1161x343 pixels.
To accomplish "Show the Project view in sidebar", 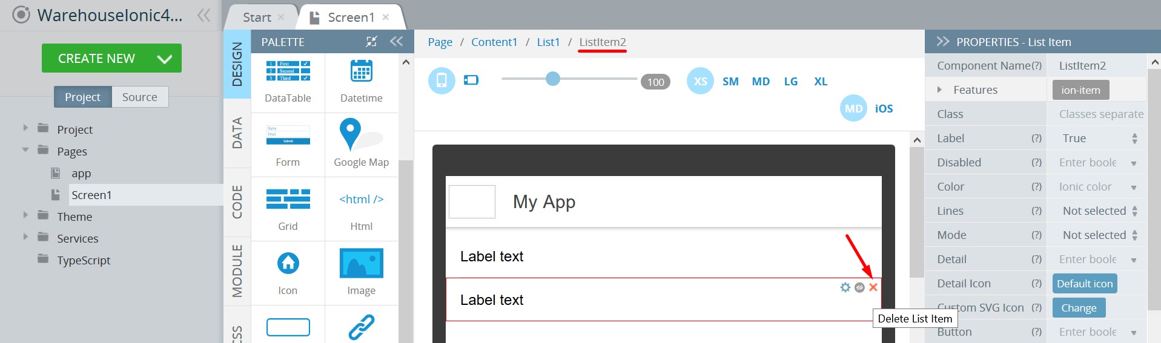I will coord(83,97).
